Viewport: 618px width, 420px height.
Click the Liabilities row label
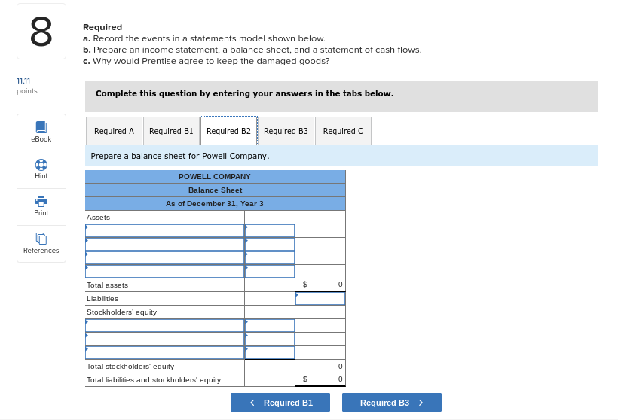coord(102,298)
